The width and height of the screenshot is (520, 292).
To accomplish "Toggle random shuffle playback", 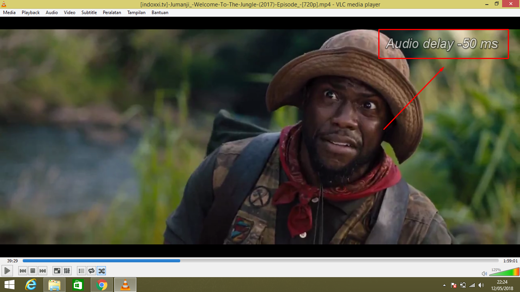I will (101, 271).
